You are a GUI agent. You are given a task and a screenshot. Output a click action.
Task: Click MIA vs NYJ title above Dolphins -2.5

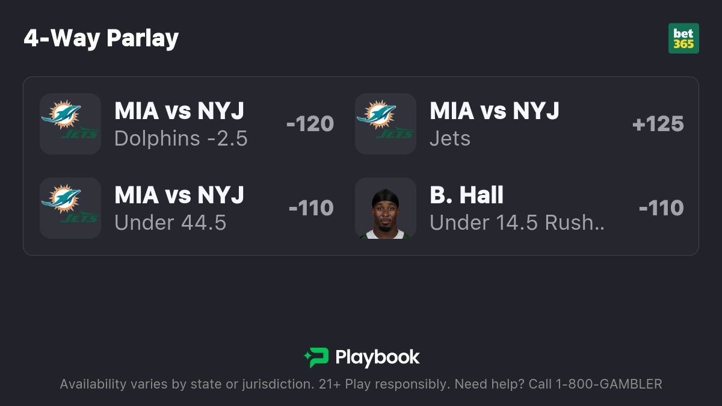(x=179, y=111)
